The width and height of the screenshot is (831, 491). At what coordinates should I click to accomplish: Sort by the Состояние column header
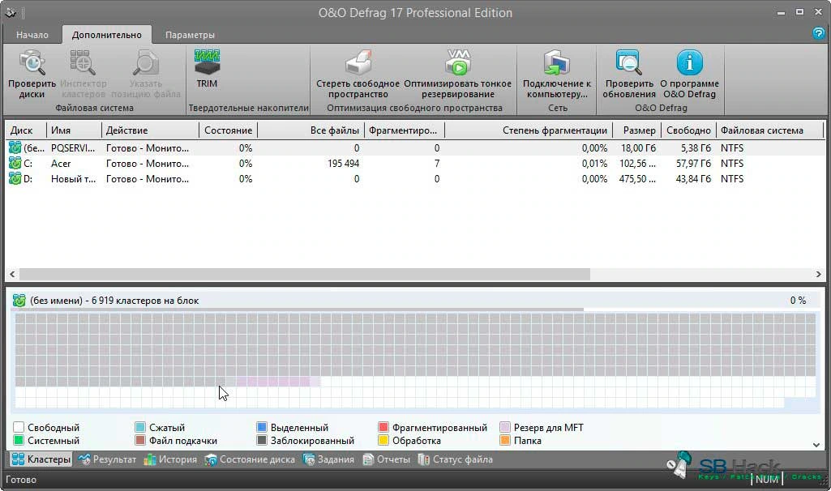pyautogui.click(x=228, y=130)
